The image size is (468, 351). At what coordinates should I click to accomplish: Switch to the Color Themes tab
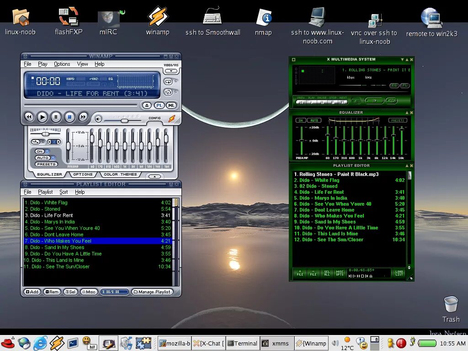(120, 174)
